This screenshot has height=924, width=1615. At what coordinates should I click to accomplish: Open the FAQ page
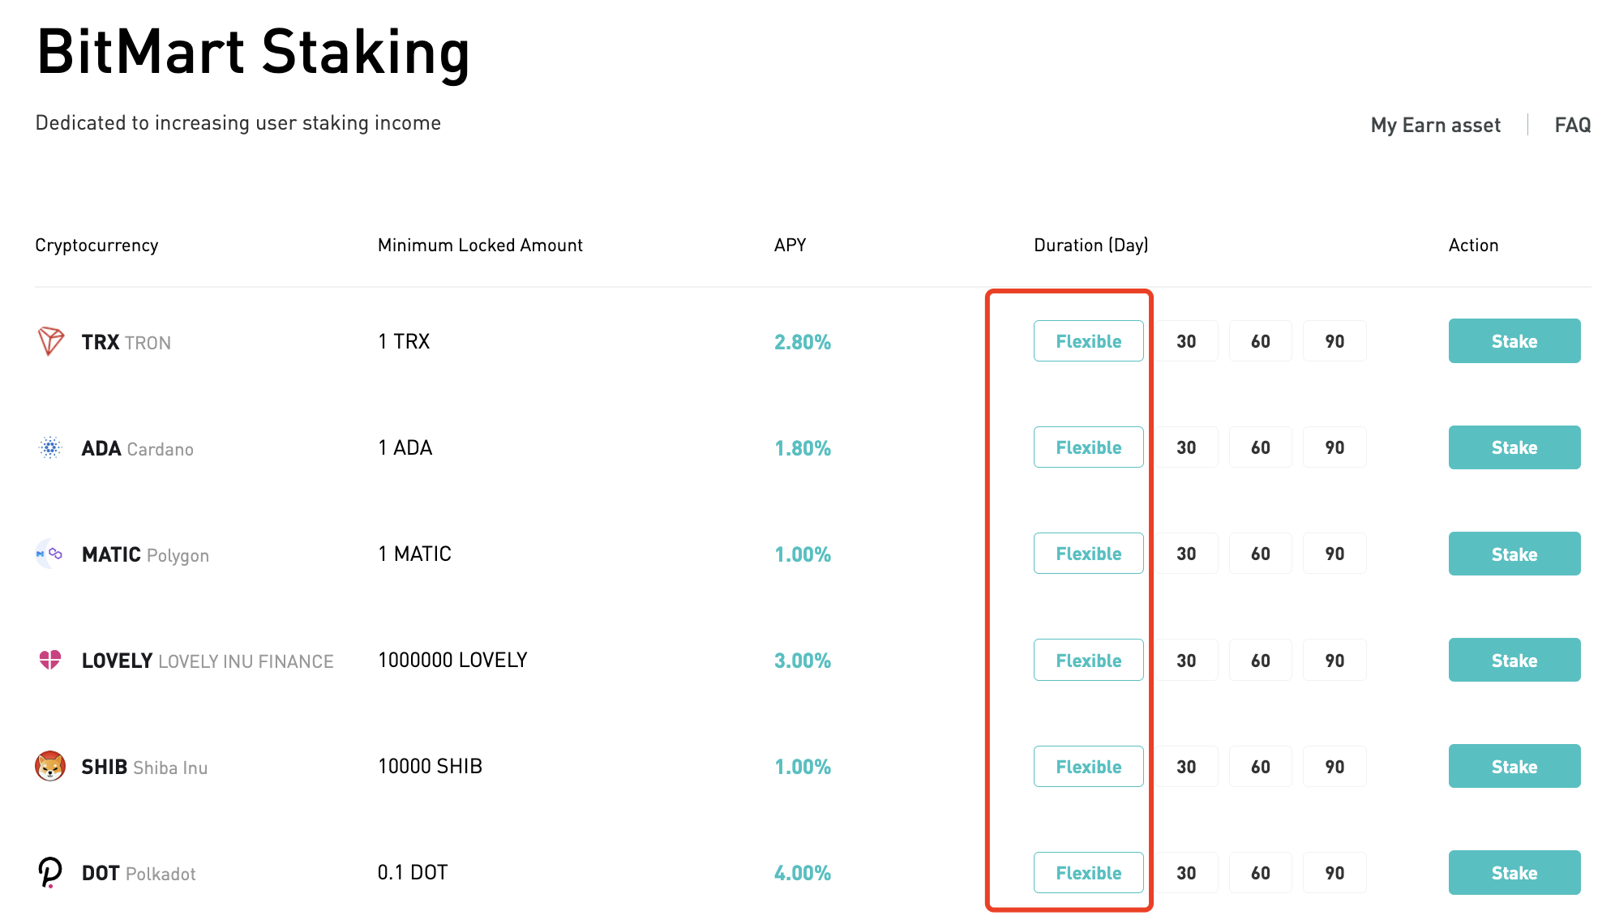1571,125
